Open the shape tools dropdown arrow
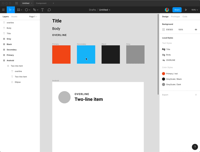The image size is (200, 152). 29,10
